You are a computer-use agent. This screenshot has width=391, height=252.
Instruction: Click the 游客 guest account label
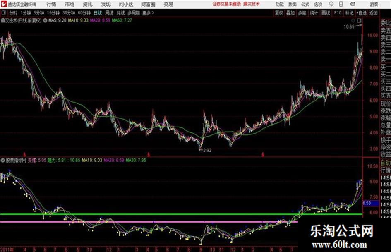(x=374, y=4)
